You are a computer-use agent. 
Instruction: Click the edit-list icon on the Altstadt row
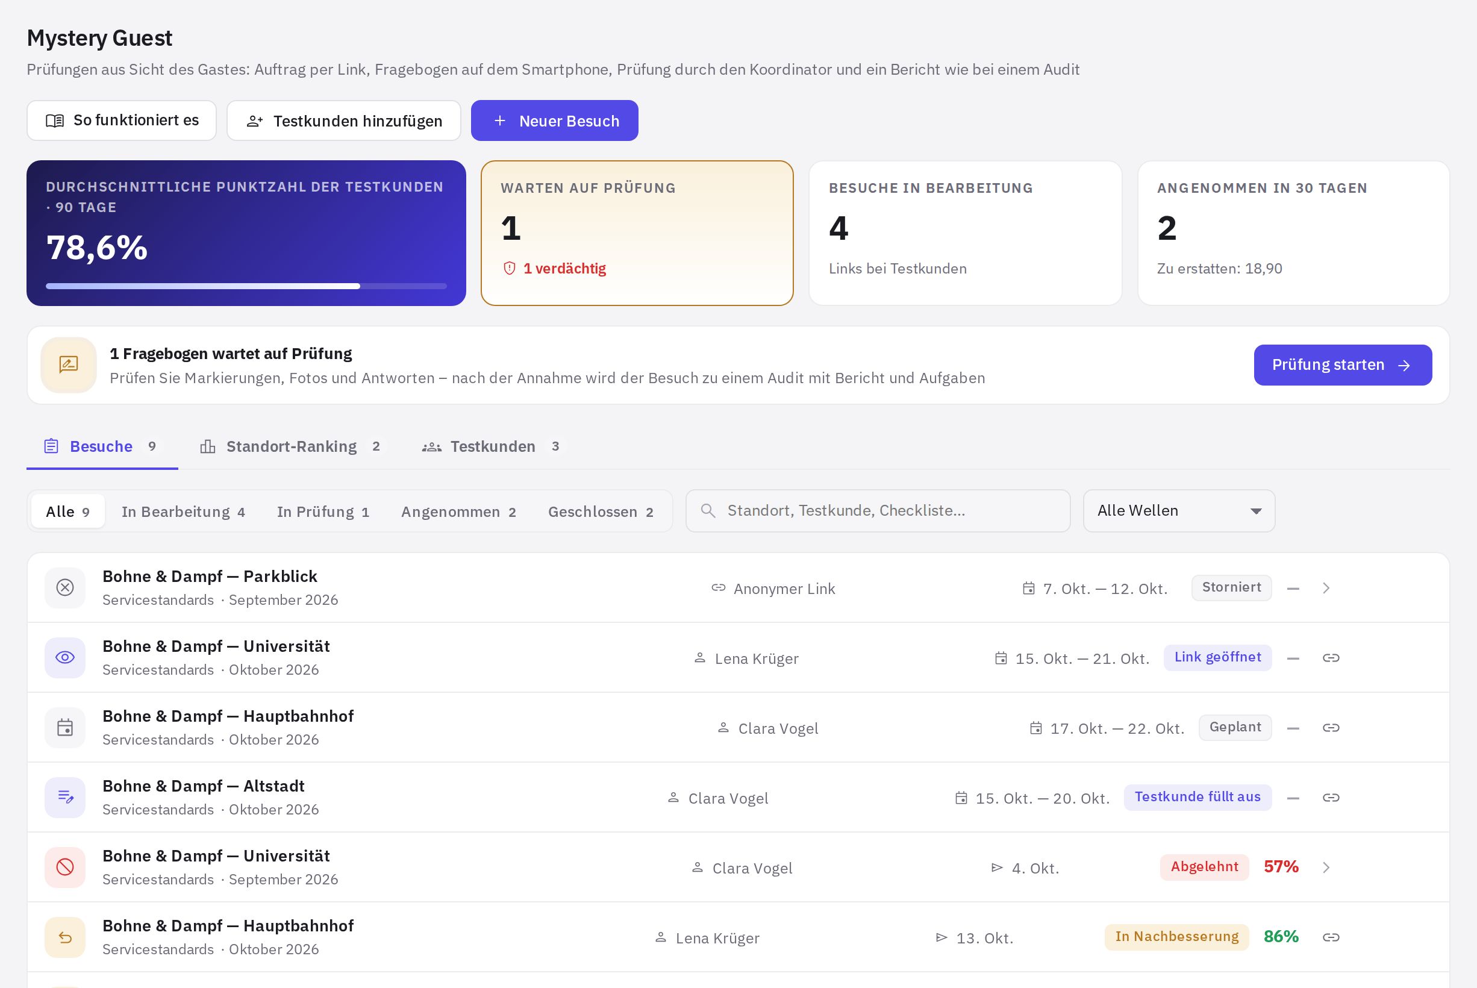coord(65,798)
